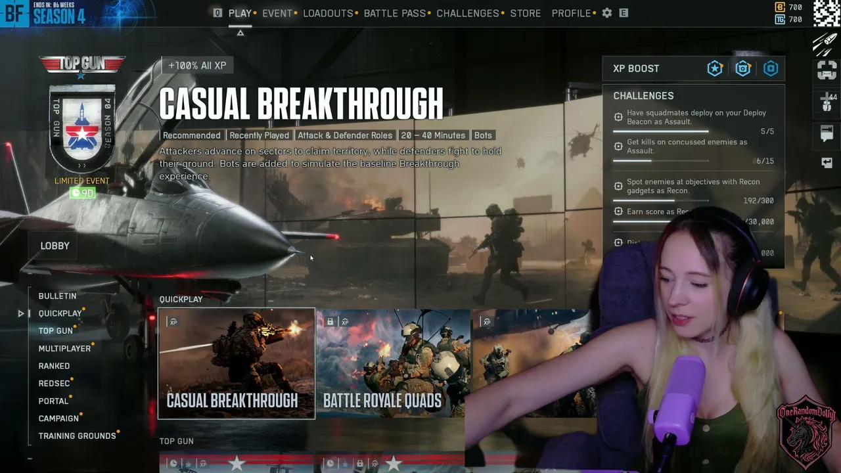Select the star XP boost icon
Screen dimensions: 841x473
click(715, 68)
